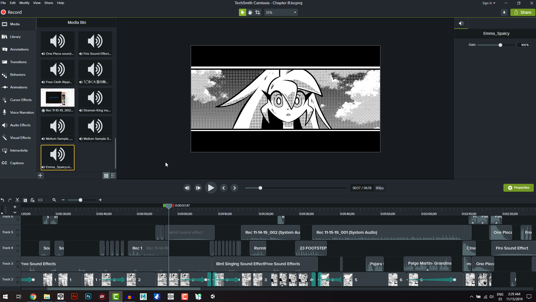Open the Audio Effects panel
The height and width of the screenshot is (302, 536).
tap(20, 125)
